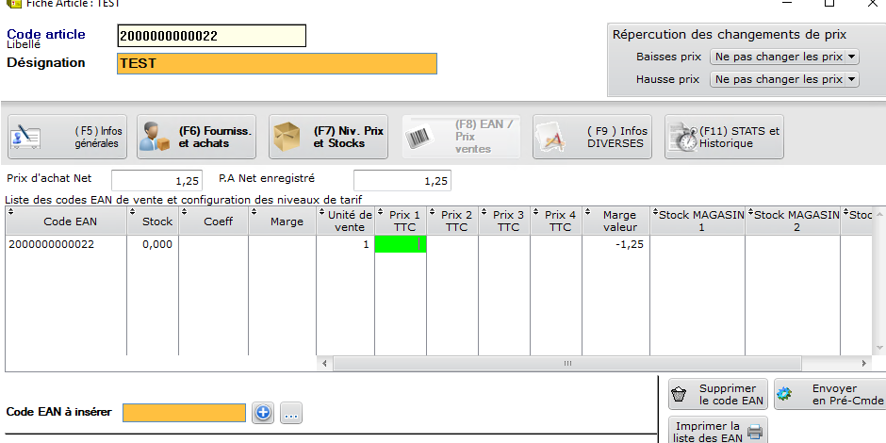This screenshot has width=886, height=443.
Task: Click the Prix d'achat Net field
Action: [156, 180]
